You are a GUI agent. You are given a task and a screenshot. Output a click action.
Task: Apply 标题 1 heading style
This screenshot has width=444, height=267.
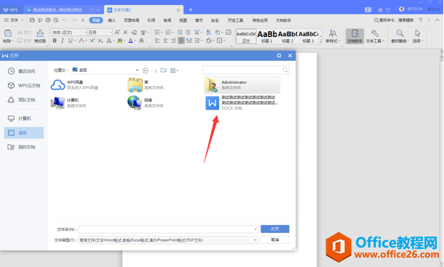click(x=267, y=36)
